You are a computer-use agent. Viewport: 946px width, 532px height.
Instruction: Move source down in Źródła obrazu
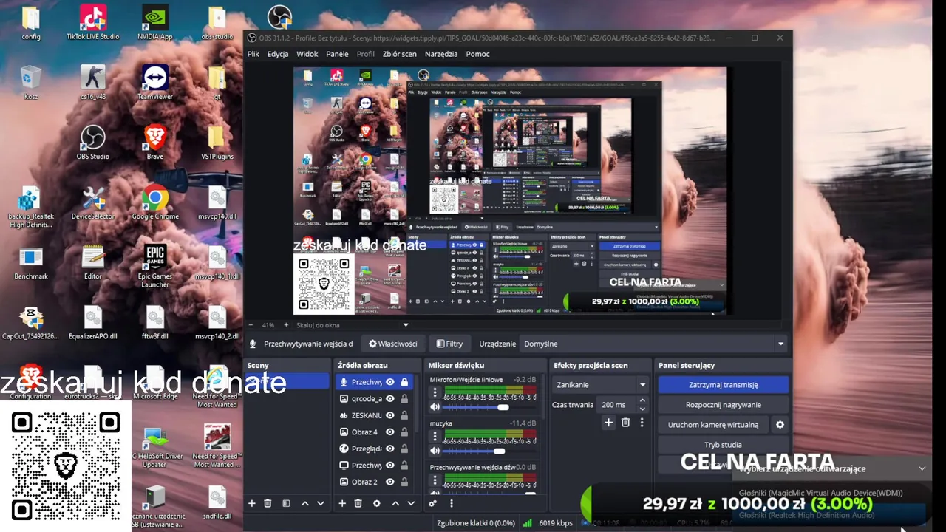click(x=411, y=503)
